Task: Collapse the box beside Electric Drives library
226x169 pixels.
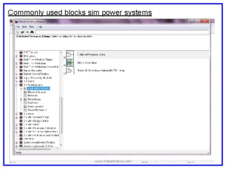Action: (x=65, y=65)
